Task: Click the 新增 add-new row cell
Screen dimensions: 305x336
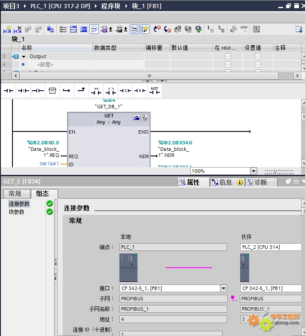Action: coord(45,64)
